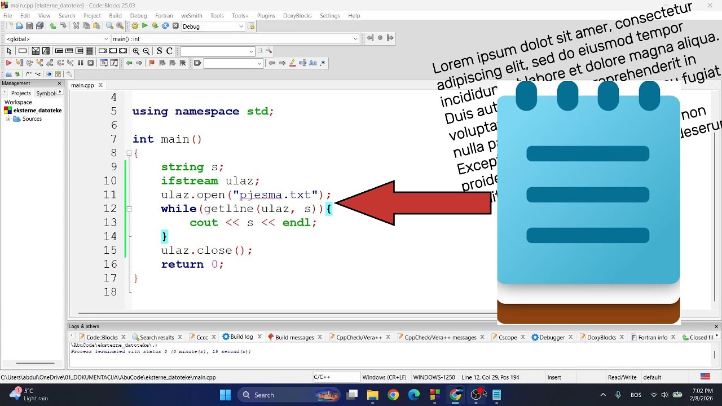Save all files with the toolbar icon
722x406 pixels.
point(40,26)
